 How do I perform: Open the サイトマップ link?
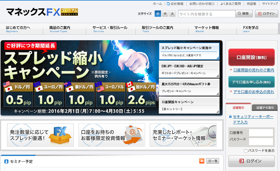point(270,4)
